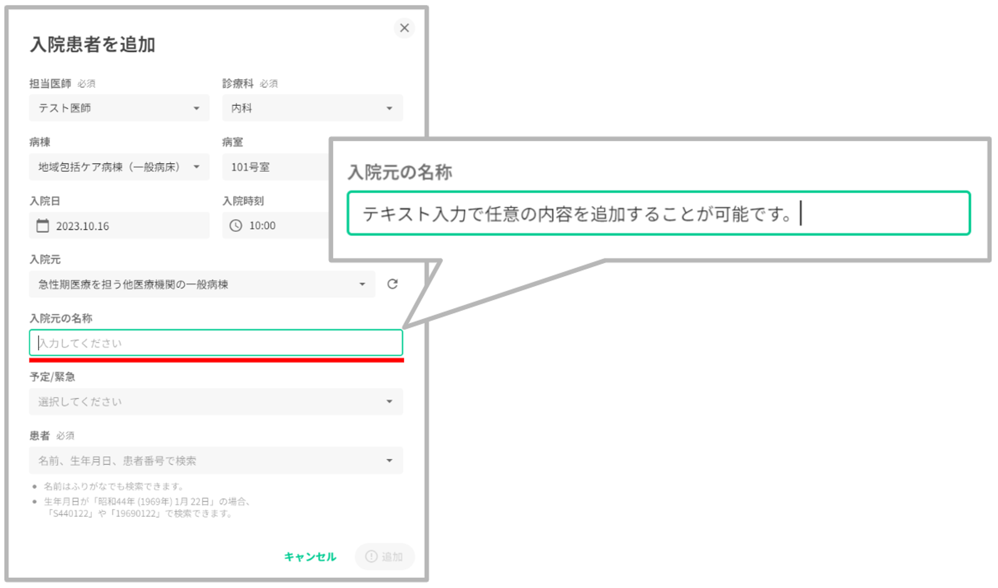Click the calendar icon in 入院日 field

[43, 226]
